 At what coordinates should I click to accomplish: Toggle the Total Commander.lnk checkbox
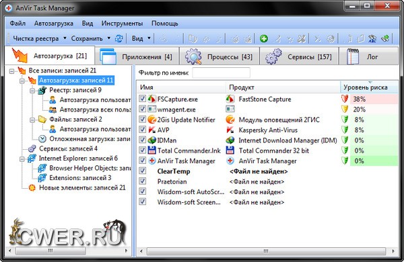click(143, 150)
